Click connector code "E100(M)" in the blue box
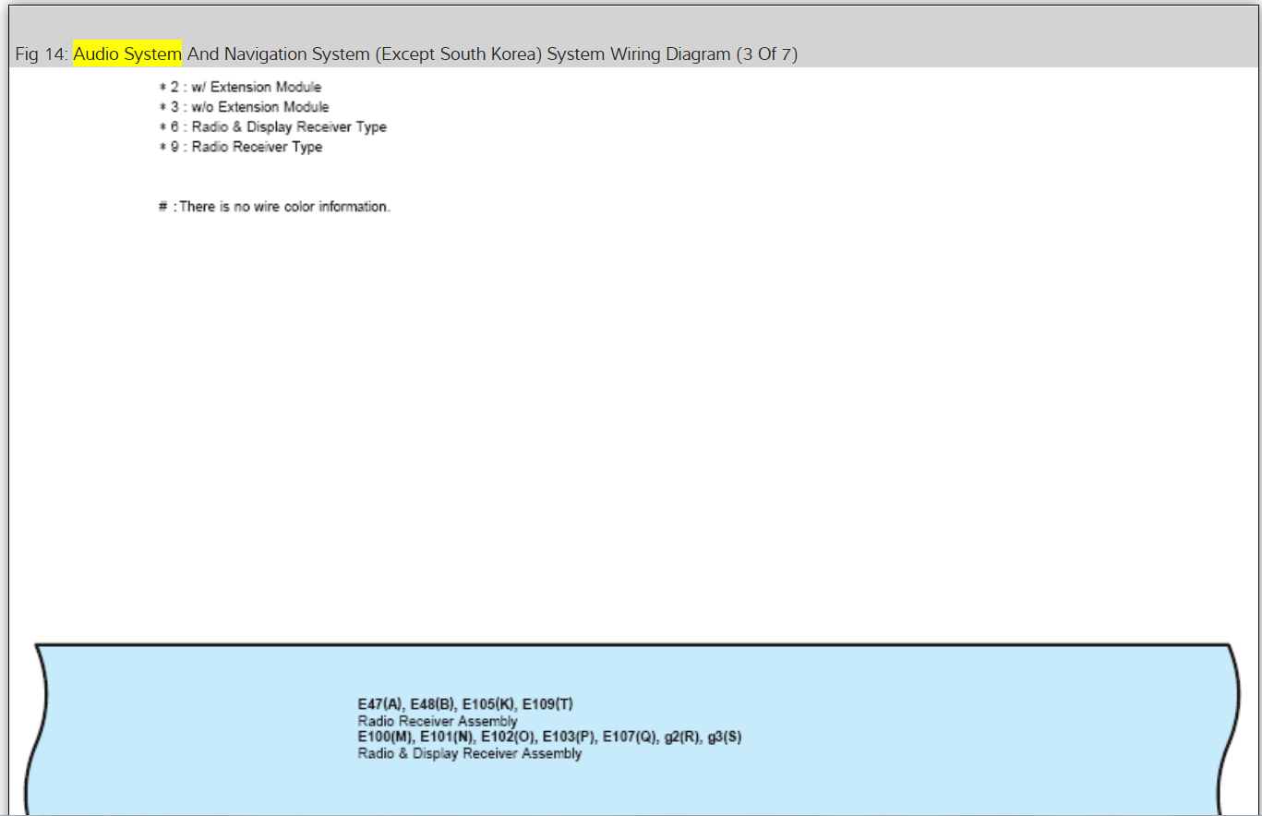 [x=386, y=737]
